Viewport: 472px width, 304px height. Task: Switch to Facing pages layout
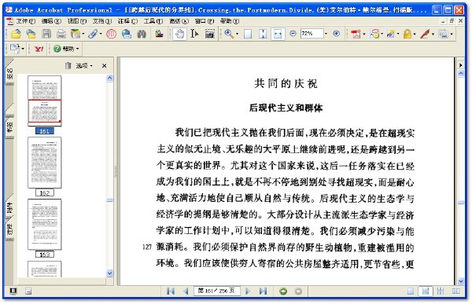(456, 291)
